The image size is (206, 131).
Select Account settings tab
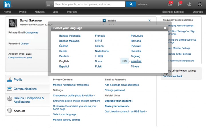[x=27, y=111]
